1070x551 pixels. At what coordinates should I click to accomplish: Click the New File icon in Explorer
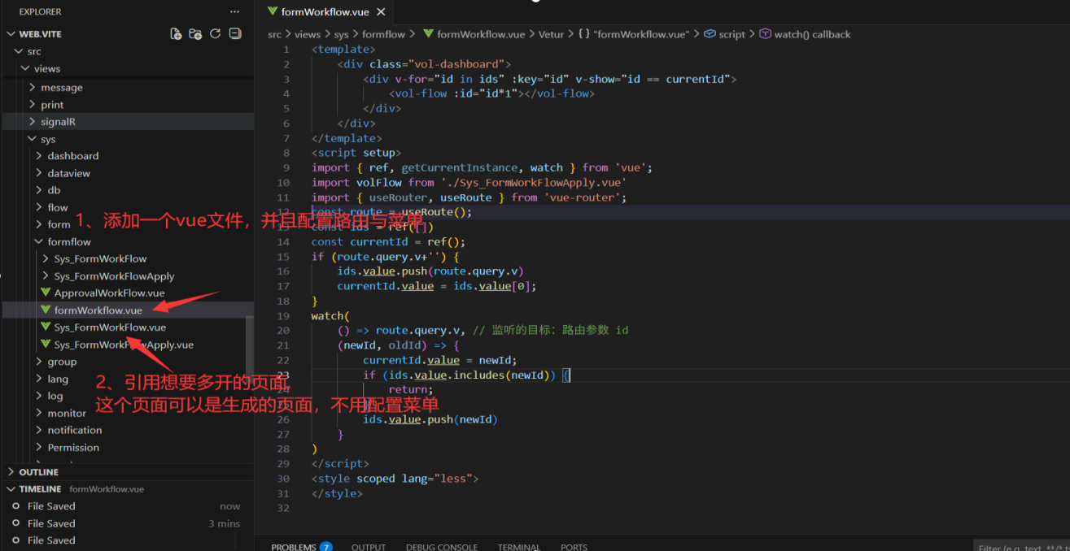point(176,34)
